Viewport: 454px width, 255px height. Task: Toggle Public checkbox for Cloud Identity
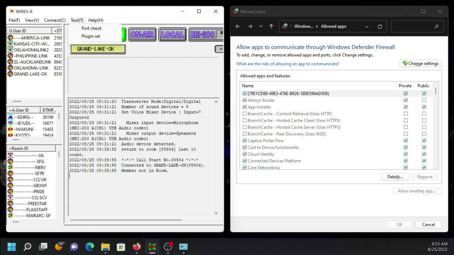pos(424,154)
